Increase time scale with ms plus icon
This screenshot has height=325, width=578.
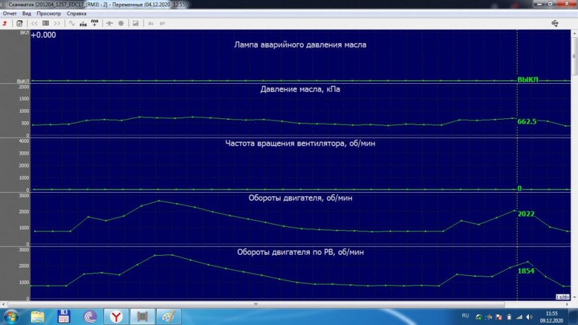pyautogui.click(x=95, y=23)
